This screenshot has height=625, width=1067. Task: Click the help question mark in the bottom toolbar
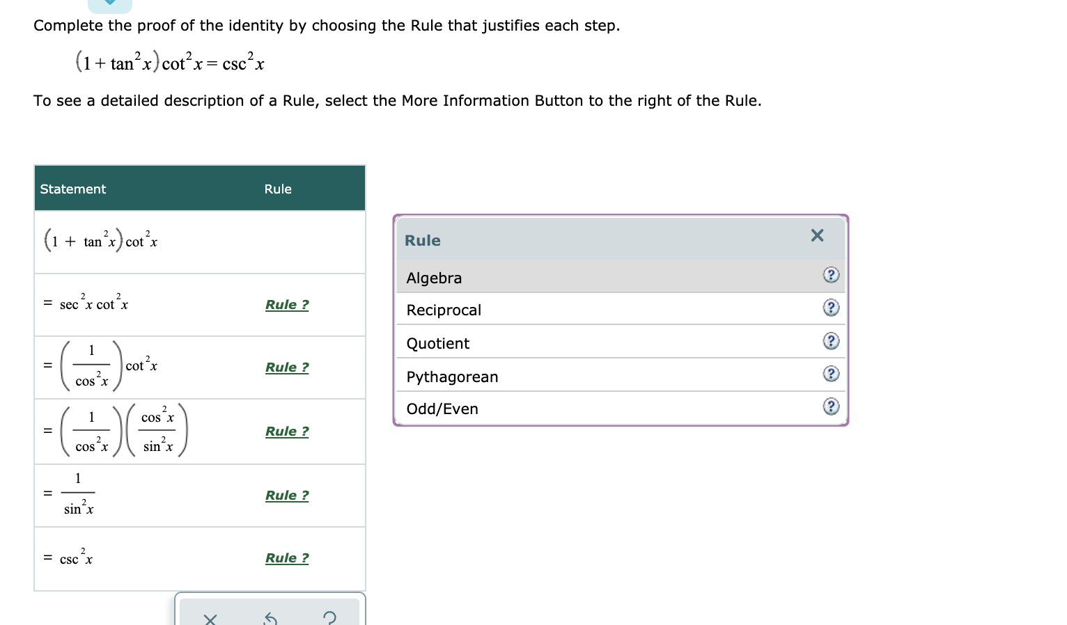pyautogui.click(x=329, y=619)
